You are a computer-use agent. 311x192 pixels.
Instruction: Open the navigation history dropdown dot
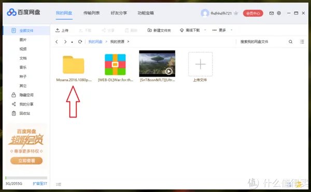click(x=72, y=42)
